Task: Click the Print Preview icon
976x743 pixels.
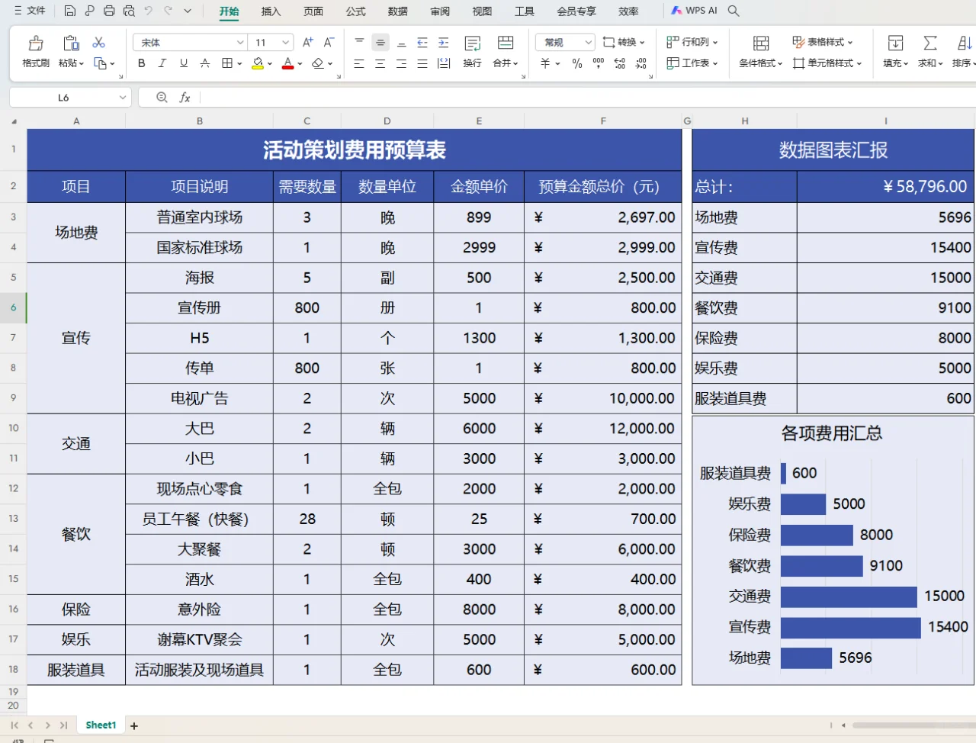Action: coord(129,11)
